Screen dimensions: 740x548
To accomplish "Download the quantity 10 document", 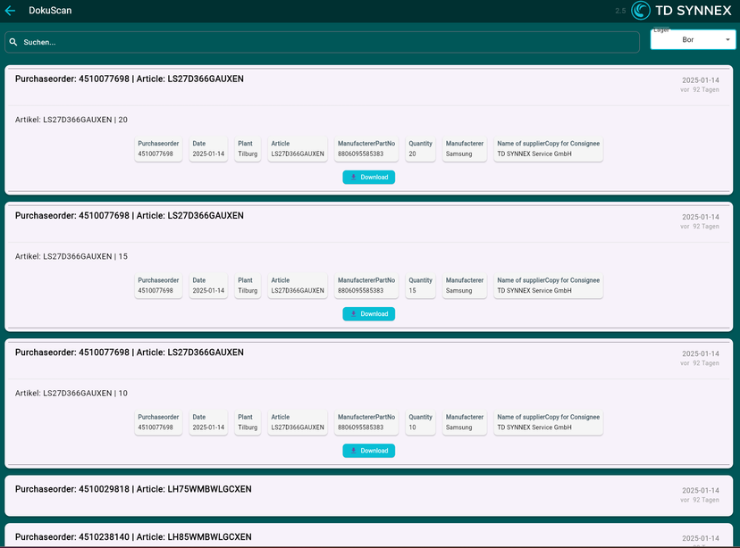I will 368,451.
